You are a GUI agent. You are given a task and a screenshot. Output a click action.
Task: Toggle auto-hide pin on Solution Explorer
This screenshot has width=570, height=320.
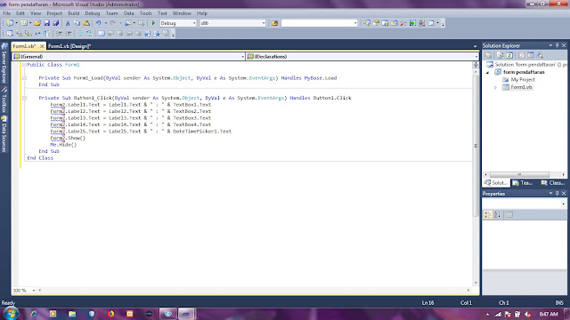[x=557, y=45]
